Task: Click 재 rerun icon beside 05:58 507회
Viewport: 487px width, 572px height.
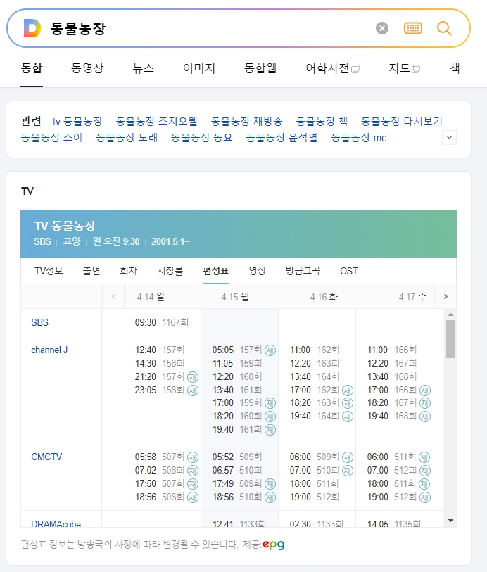Action: (x=193, y=457)
